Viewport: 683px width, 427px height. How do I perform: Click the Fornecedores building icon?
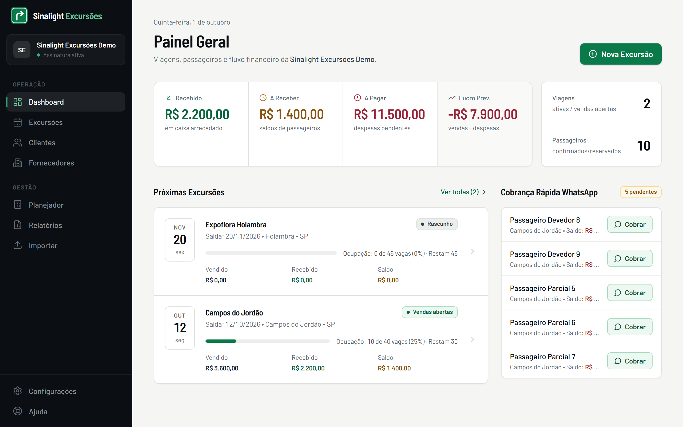18,163
